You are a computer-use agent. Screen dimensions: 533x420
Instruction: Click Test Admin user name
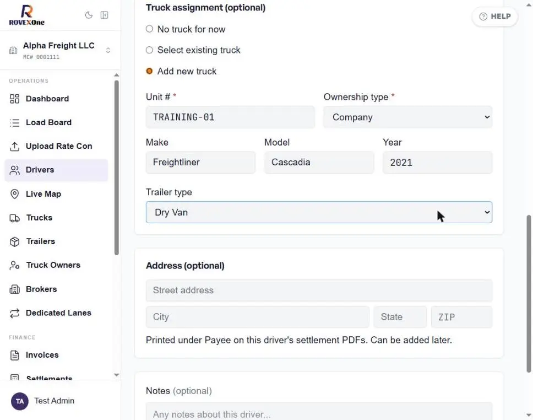point(55,401)
